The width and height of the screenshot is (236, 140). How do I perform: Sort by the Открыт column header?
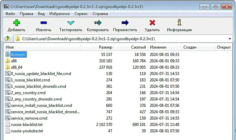(x=224, y=47)
